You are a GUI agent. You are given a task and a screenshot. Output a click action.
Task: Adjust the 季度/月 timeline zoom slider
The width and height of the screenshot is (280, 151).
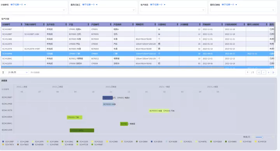[x=262, y=137]
